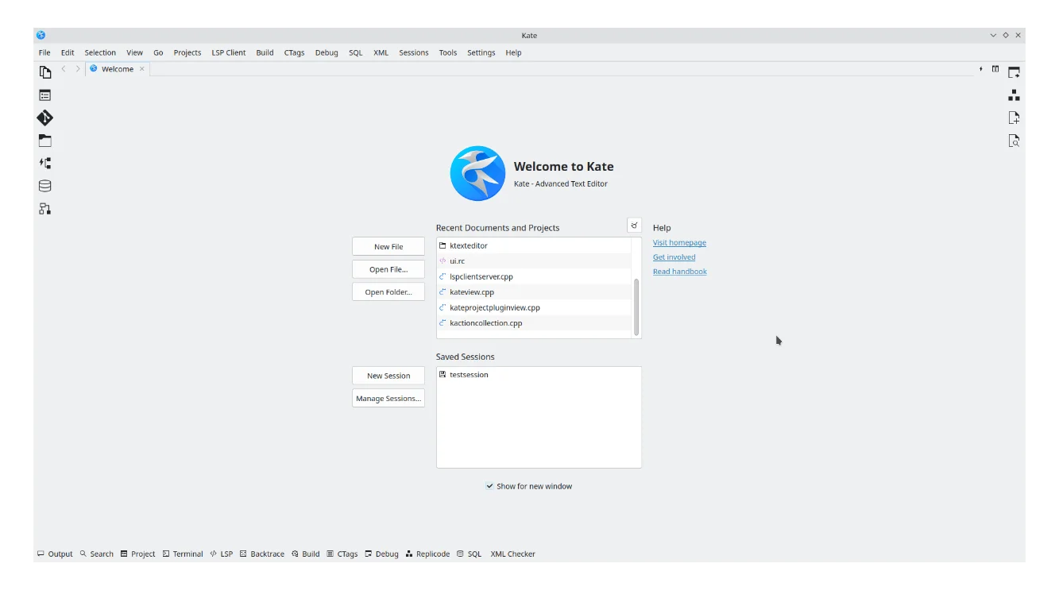Click the quick open lightning icon
This screenshot has height=602, width=1059.
[x=981, y=69]
